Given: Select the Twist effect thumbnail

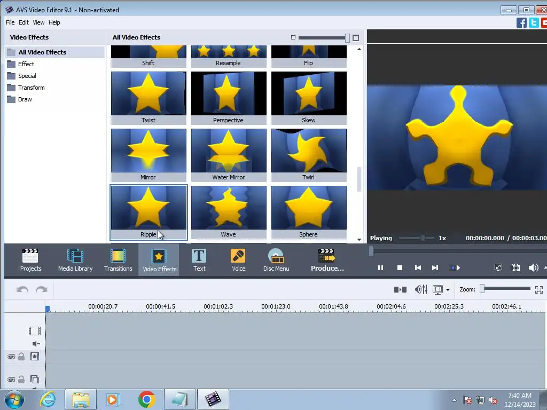Looking at the screenshot, I should (x=149, y=98).
